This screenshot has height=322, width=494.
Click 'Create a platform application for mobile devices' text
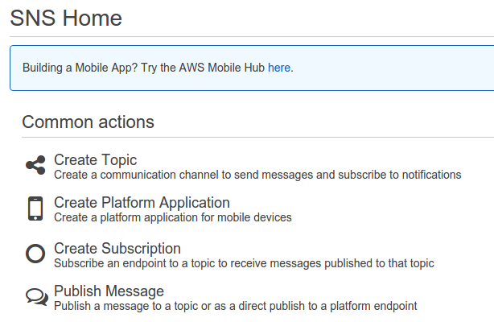[x=172, y=217]
